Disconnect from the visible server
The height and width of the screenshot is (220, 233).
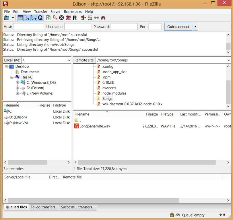[68, 18]
